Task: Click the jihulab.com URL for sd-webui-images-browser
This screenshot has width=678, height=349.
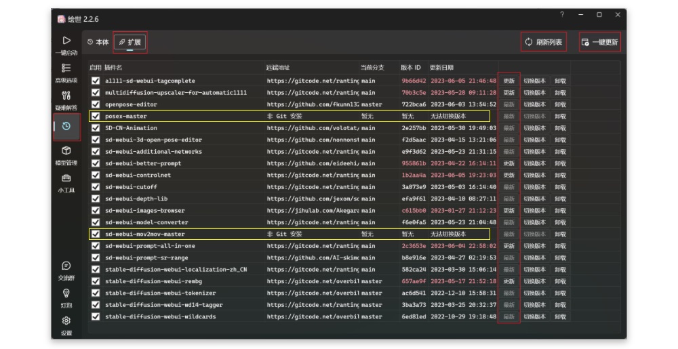Action: pyautogui.click(x=313, y=210)
